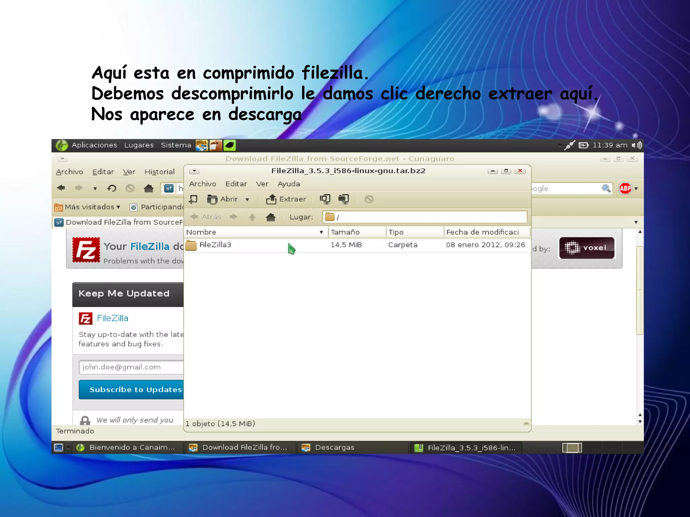Sort the archive list by the Nombre column

256,232
